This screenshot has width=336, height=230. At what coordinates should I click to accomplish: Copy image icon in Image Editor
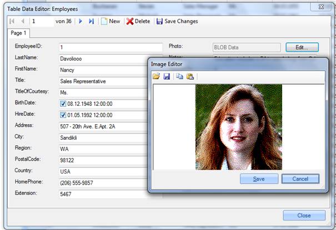(x=179, y=76)
